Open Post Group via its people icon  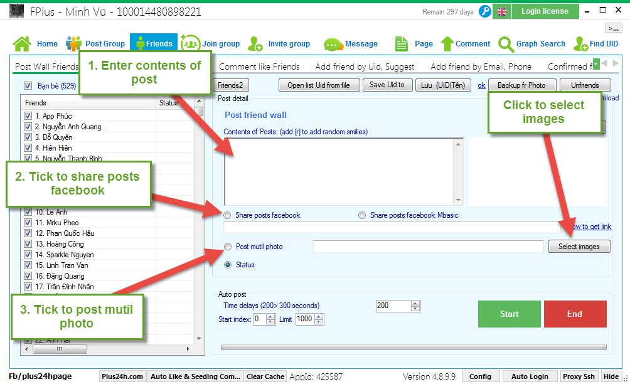[73, 44]
